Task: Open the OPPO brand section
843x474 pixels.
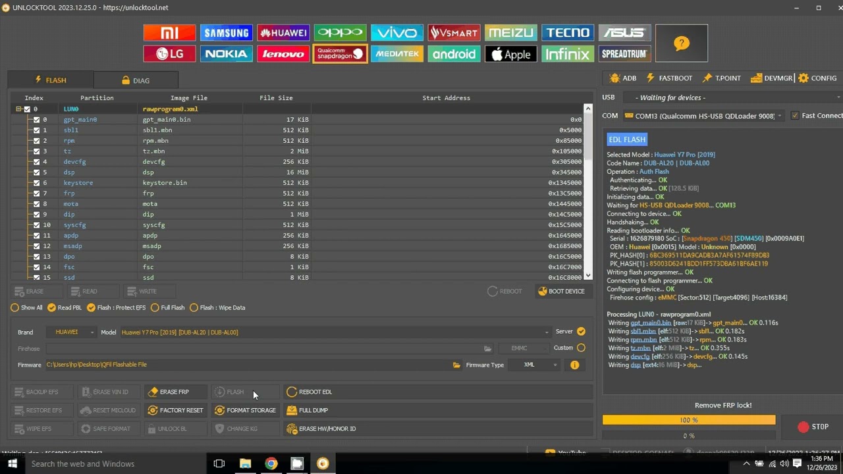Action: click(x=340, y=33)
